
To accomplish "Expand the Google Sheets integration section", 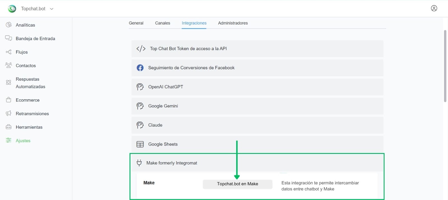I will point(257,144).
